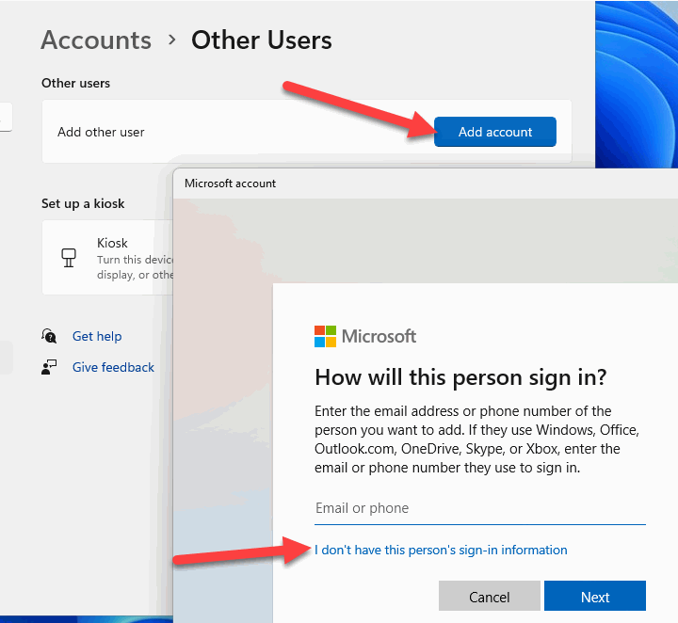The width and height of the screenshot is (678, 623).
Task: Click the Microsoft four-square logo
Action: [325, 337]
